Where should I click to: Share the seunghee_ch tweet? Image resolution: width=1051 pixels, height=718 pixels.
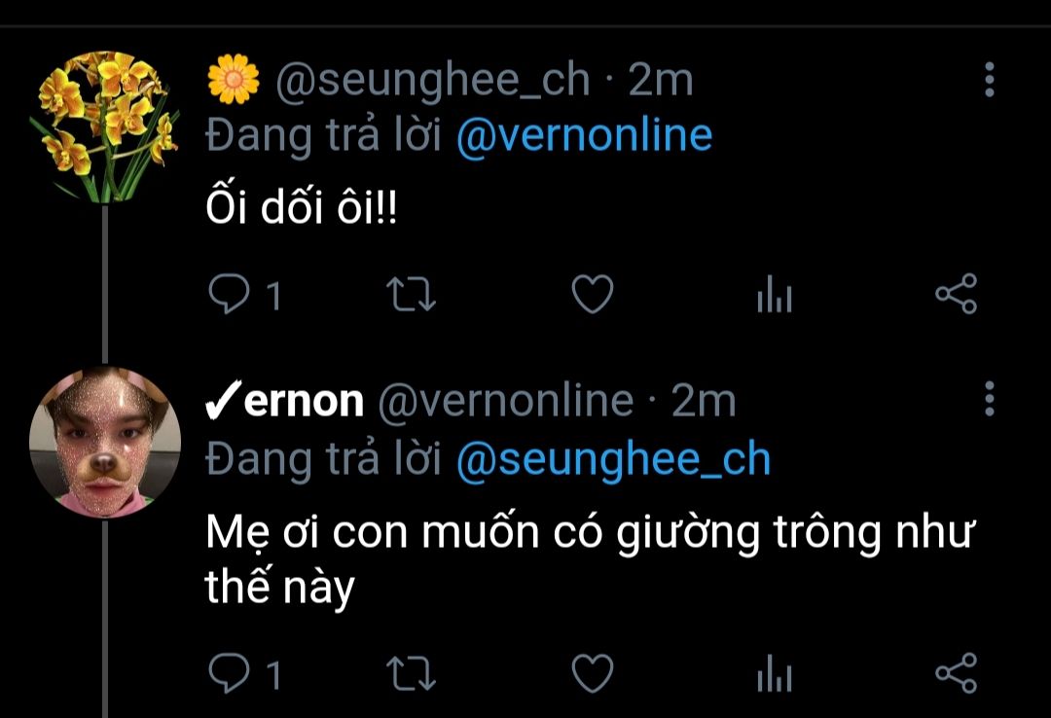pyautogui.click(x=955, y=296)
